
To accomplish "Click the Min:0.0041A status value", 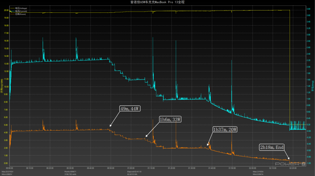I will click(x=258, y=174).
